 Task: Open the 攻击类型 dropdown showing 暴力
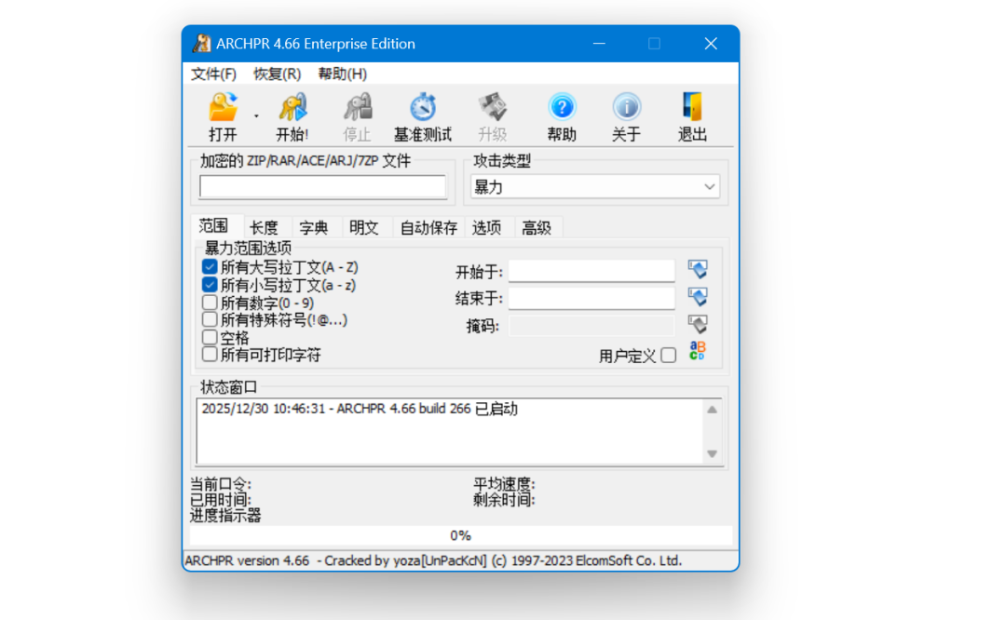[x=594, y=186]
